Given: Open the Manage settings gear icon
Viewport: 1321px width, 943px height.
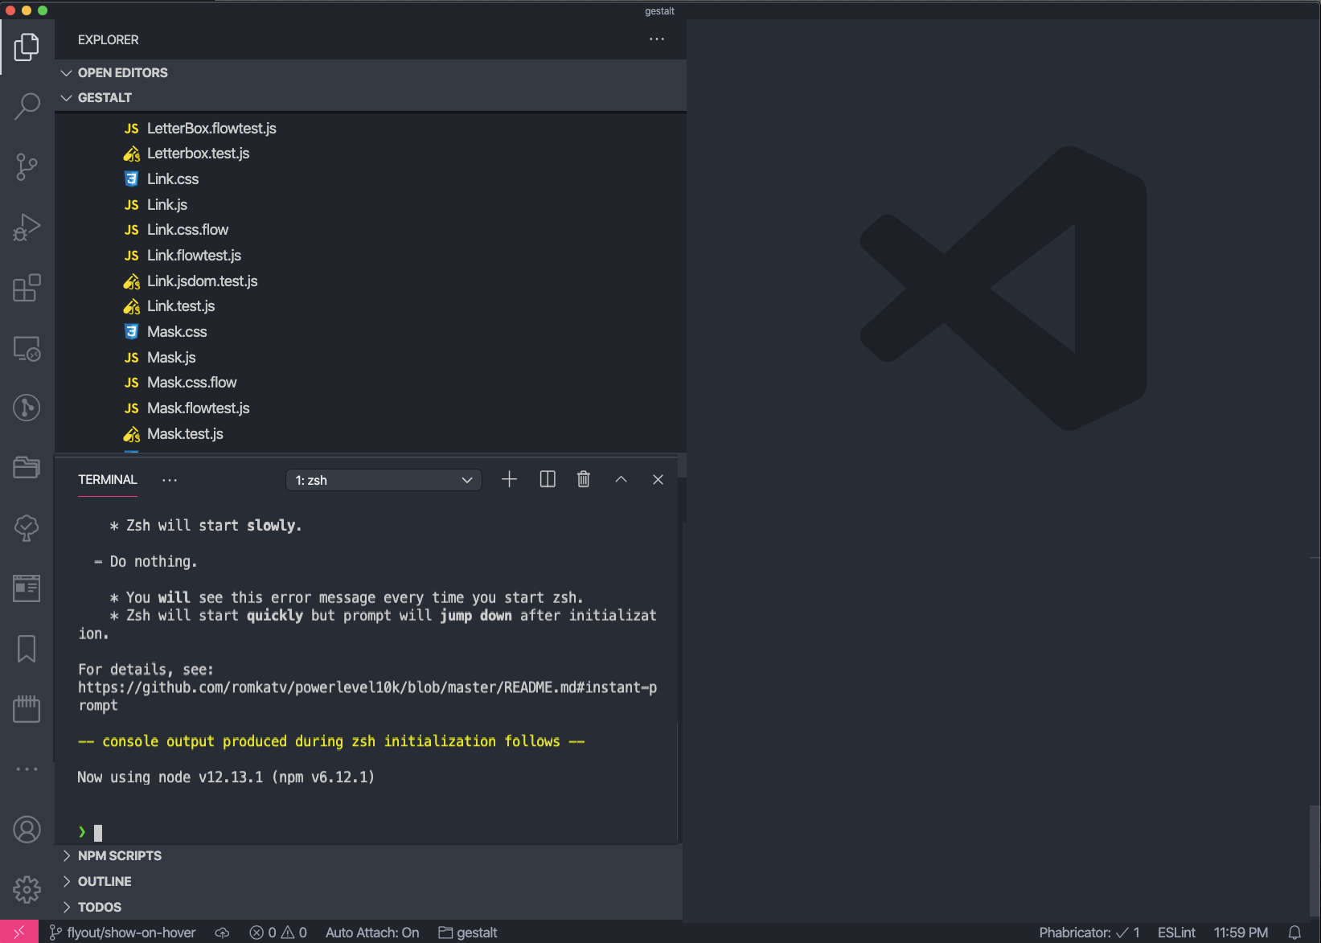Looking at the screenshot, I should tap(27, 889).
